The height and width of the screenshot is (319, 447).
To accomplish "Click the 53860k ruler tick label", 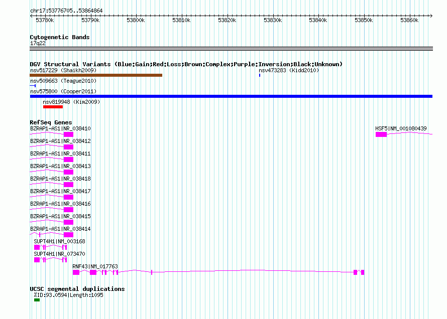I will (x=409, y=20).
